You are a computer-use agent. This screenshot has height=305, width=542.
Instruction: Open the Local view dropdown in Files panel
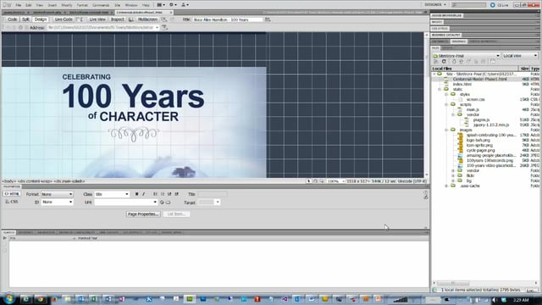(520, 56)
